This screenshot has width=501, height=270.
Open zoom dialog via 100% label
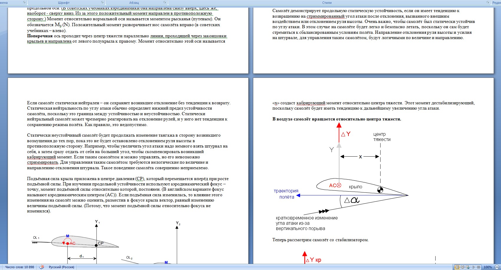tap(488, 267)
